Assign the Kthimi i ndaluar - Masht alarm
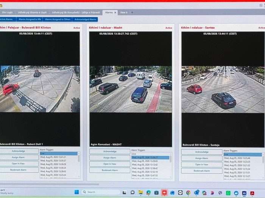Image resolution: width=265 pixels, height=198 pixels. [x=110, y=158]
